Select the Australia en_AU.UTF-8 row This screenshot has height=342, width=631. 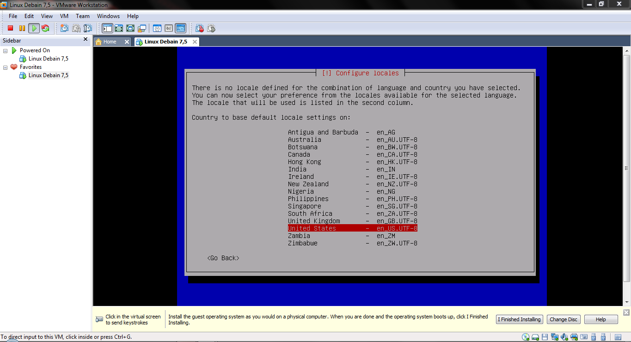pyautogui.click(x=353, y=140)
